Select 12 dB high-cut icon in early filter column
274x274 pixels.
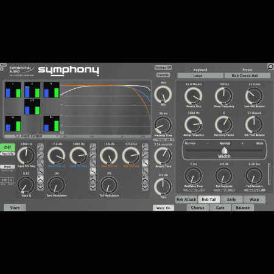coord(93,163)
